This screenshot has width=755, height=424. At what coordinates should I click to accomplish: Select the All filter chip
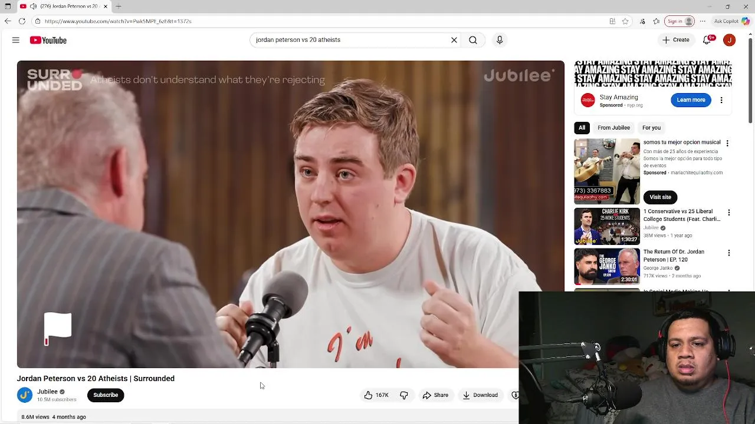pos(582,128)
